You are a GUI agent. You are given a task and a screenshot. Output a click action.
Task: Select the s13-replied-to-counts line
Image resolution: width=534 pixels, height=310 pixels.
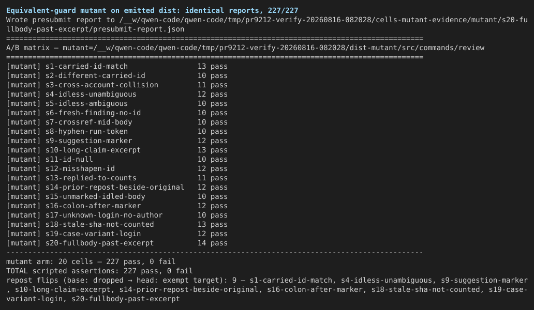pos(117,178)
